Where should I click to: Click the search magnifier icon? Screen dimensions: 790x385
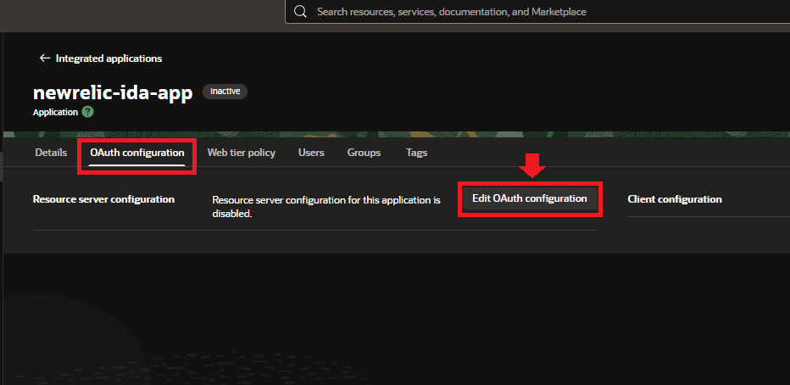click(x=300, y=11)
